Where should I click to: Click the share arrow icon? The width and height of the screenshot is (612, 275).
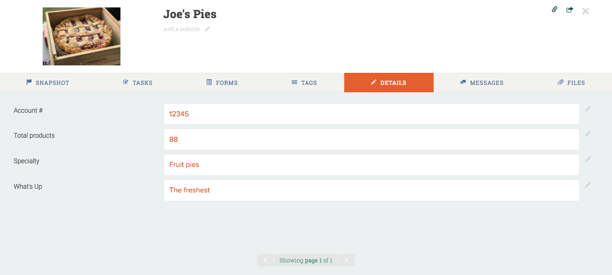point(570,9)
